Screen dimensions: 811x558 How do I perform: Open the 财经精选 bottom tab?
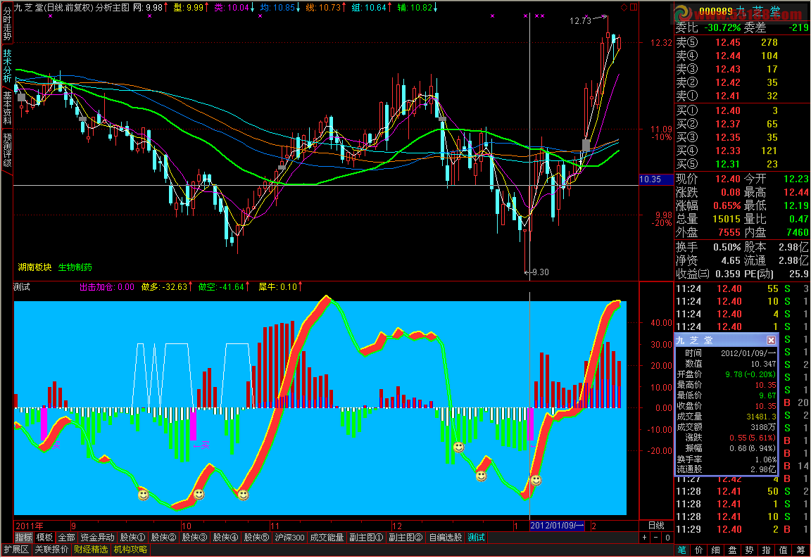click(x=91, y=550)
